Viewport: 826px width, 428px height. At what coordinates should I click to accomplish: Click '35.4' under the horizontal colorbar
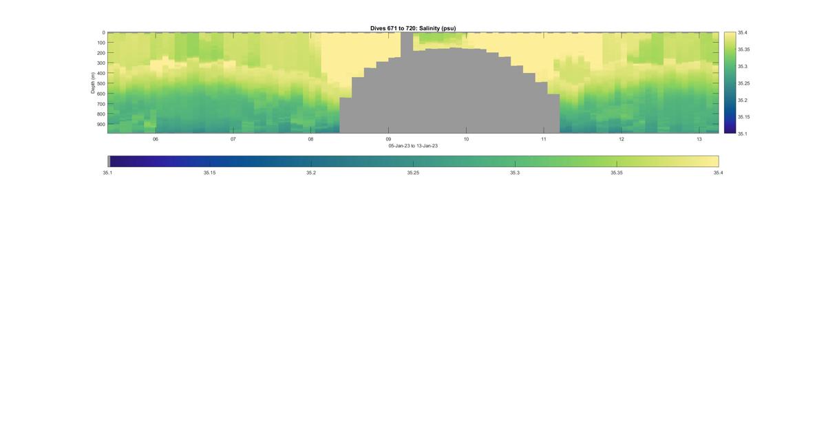[719, 173]
